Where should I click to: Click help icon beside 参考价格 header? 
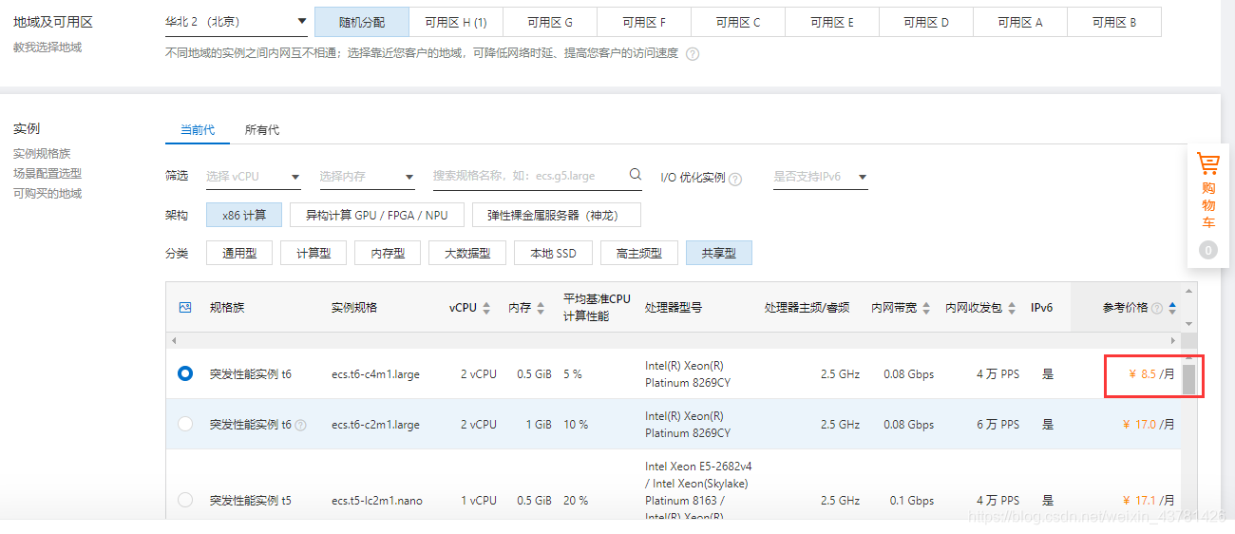click(1157, 308)
